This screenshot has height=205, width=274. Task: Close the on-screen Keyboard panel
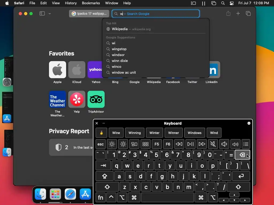click(97, 123)
